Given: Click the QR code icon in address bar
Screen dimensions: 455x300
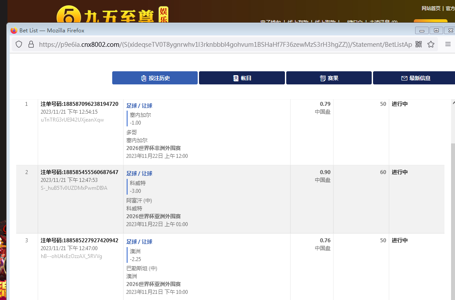Looking at the screenshot, I should click(x=418, y=44).
